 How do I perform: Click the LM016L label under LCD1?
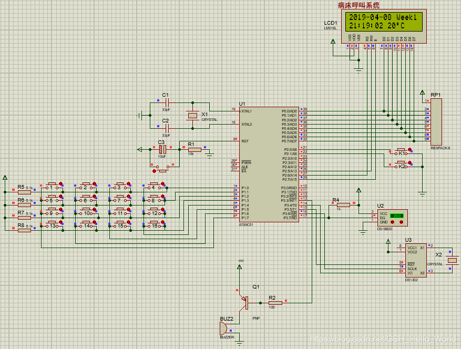tap(330, 28)
